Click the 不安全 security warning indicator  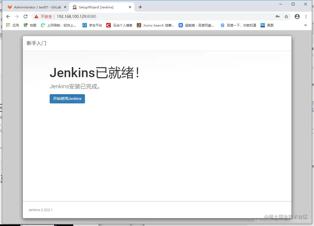click(x=43, y=17)
